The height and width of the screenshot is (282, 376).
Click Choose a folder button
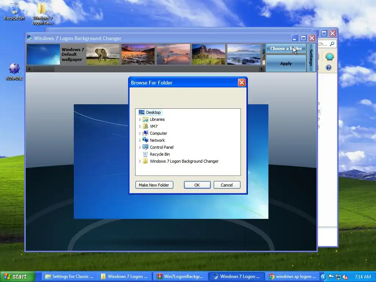286,48
